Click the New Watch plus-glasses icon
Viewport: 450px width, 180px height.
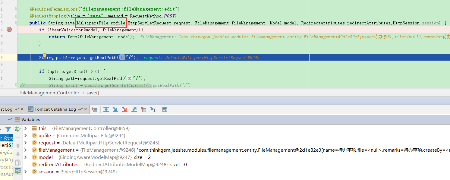tap(17, 129)
